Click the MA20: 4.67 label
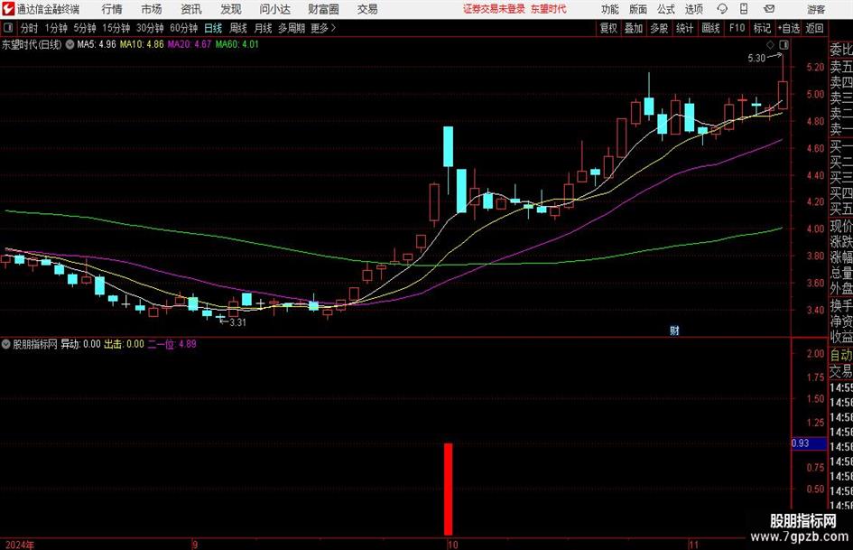 [x=190, y=44]
